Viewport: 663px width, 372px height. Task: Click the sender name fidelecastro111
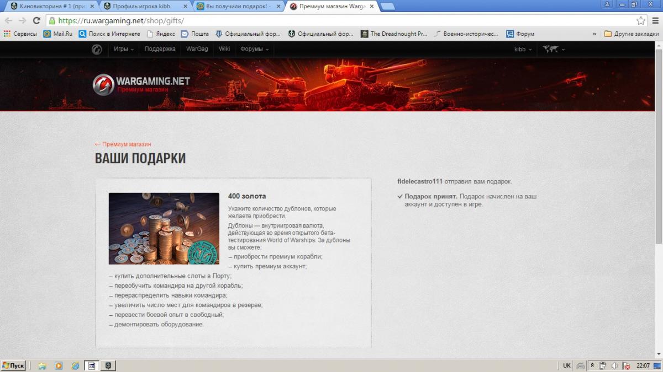(420, 181)
